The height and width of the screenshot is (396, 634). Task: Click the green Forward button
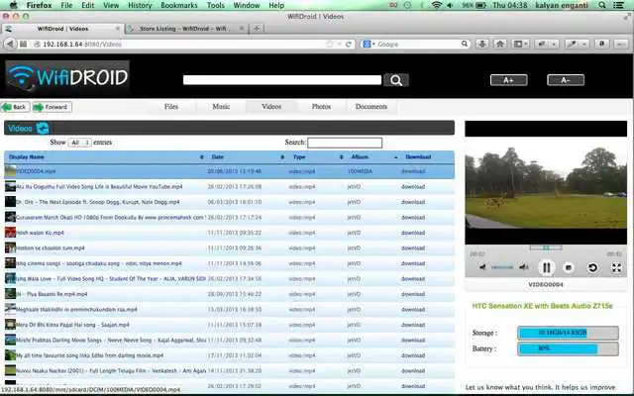53,107
